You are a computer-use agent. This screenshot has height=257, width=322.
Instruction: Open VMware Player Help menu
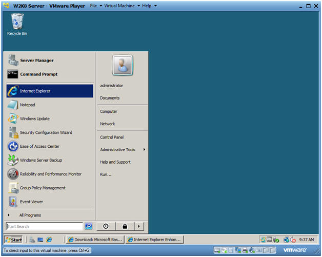(x=149, y=6)
